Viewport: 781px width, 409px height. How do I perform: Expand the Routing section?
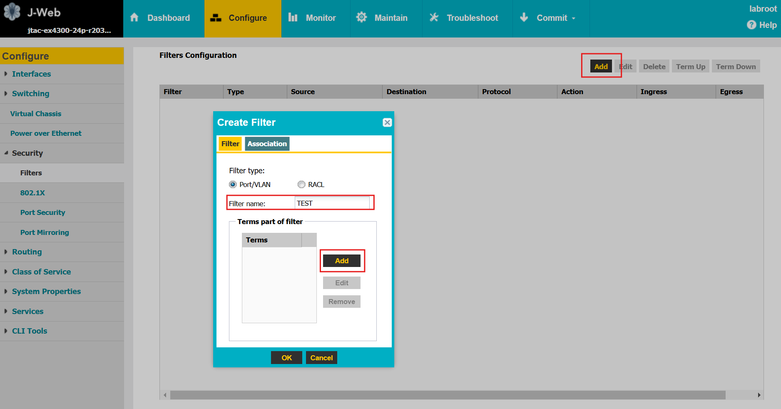(x=27, y=252)
